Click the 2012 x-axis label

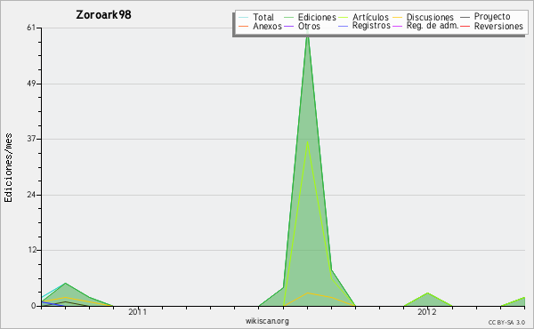(x=427, y=312)
